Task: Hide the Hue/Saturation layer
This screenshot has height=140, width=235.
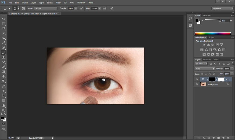Action: [197, 79]
